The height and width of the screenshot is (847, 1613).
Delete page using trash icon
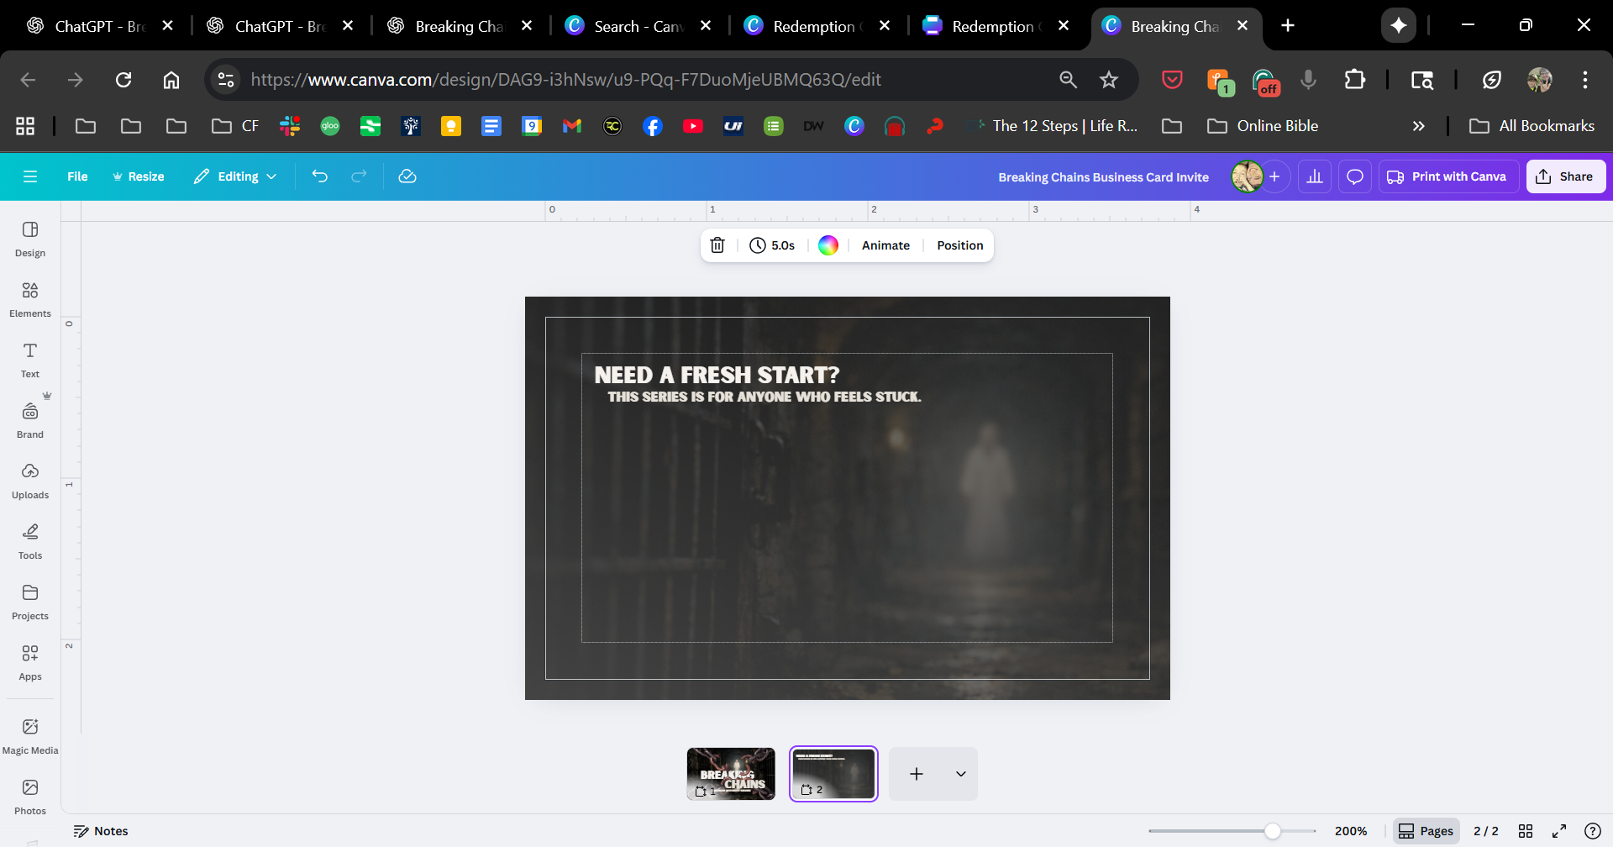(x=717, y=245)
